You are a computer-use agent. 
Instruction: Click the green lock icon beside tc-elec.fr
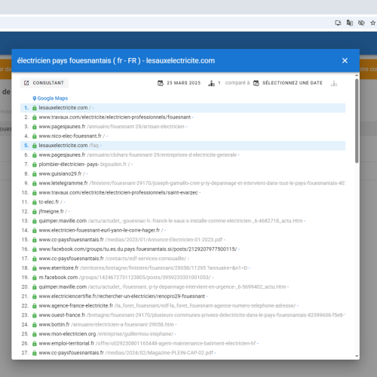coord(35,202)
